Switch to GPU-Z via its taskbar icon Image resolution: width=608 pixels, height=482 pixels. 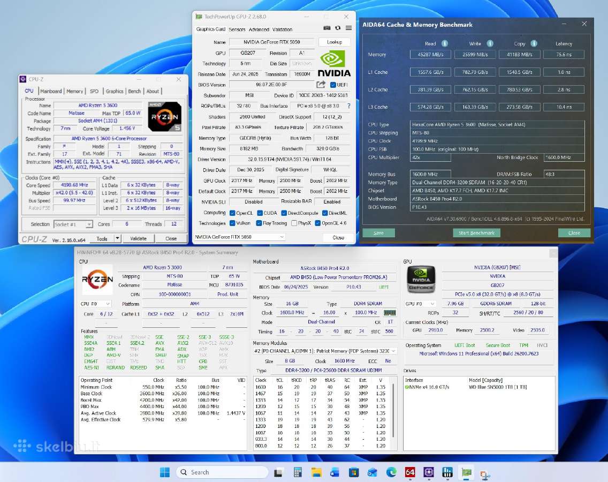466,472
